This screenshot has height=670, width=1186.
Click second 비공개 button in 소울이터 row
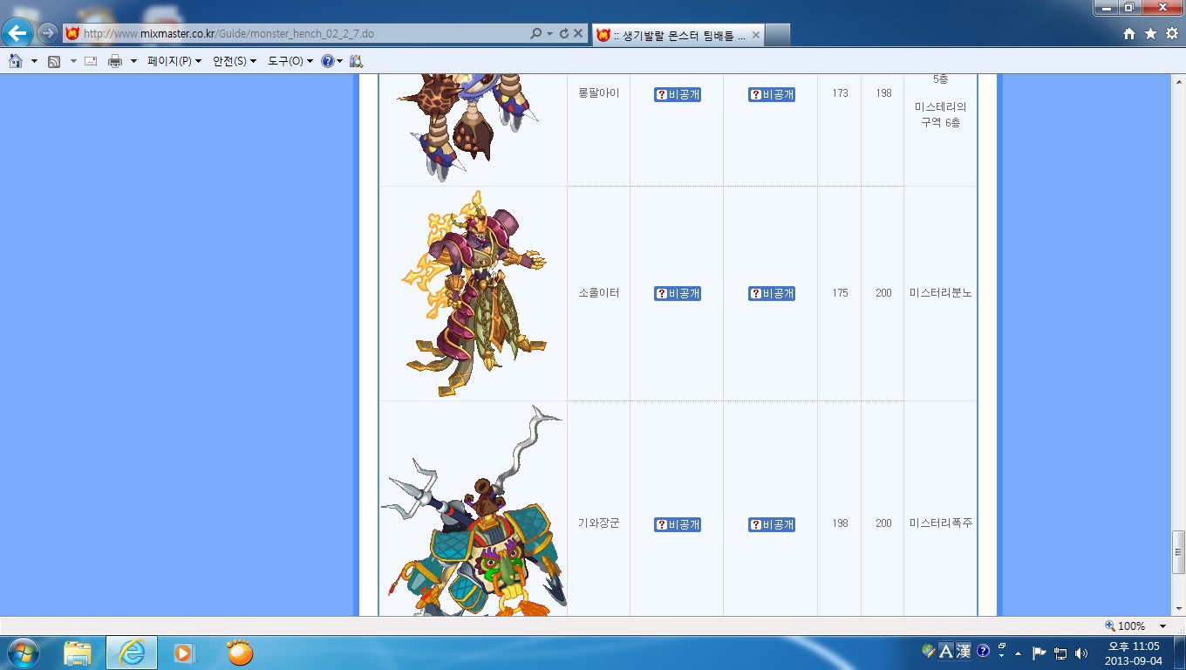click(x=772, y=293)
